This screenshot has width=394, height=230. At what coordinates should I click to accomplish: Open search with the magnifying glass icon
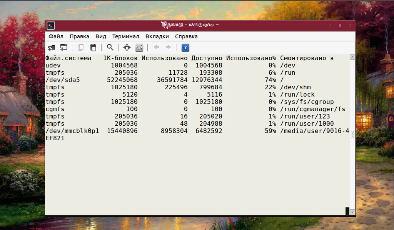[110, 48]
